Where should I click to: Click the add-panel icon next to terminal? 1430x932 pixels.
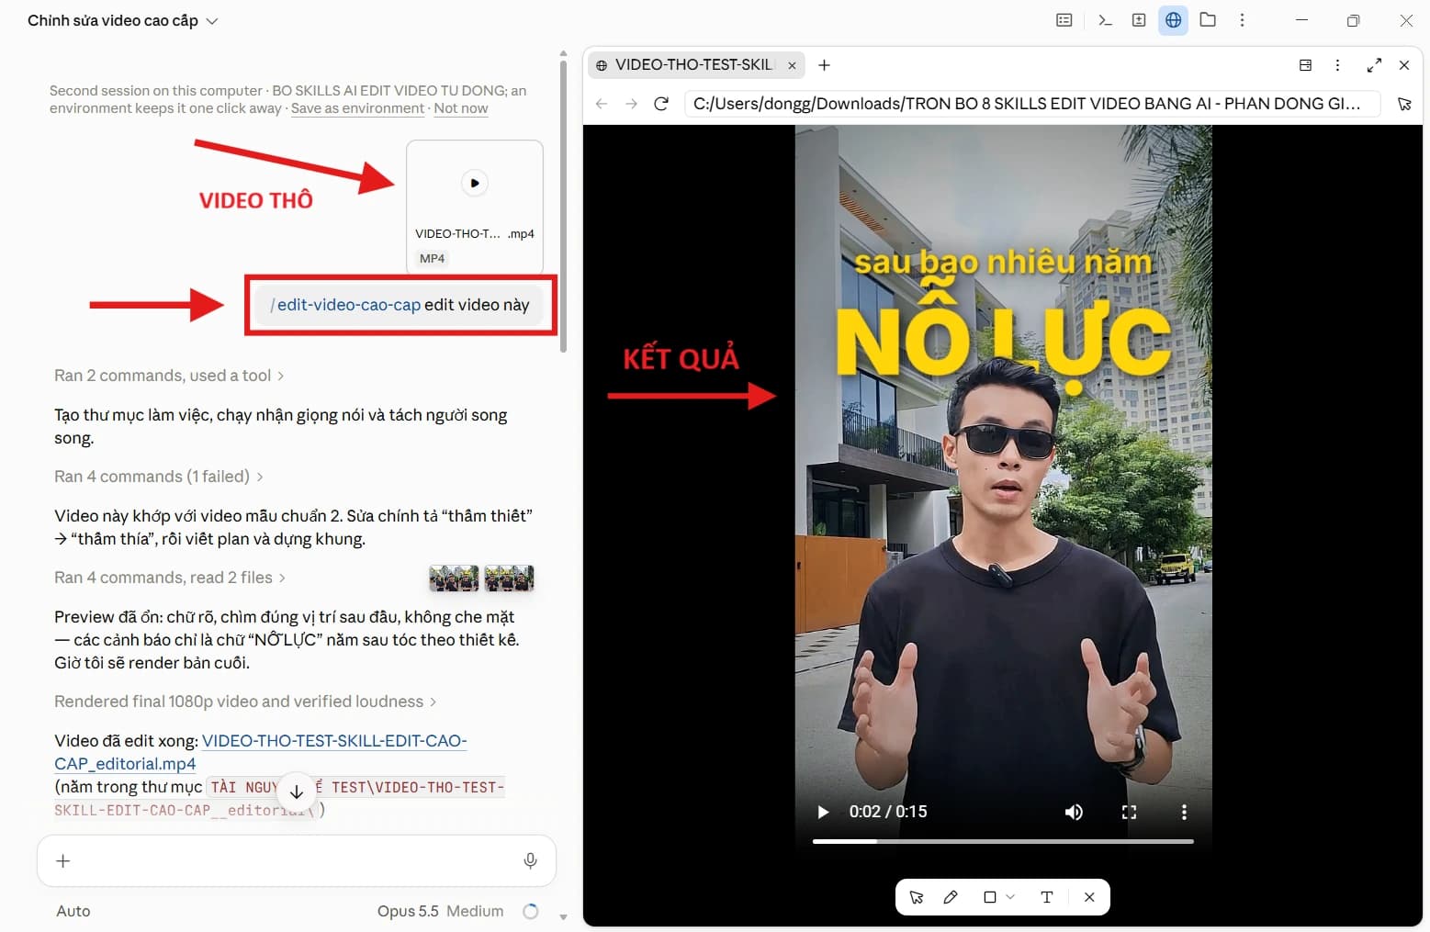pyautogui.click(x=1139, y=20)
